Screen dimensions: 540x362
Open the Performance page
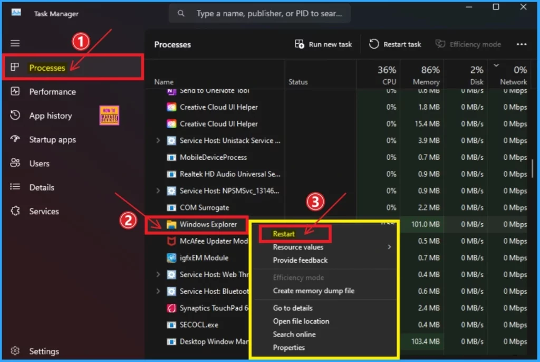coord(52,92)
